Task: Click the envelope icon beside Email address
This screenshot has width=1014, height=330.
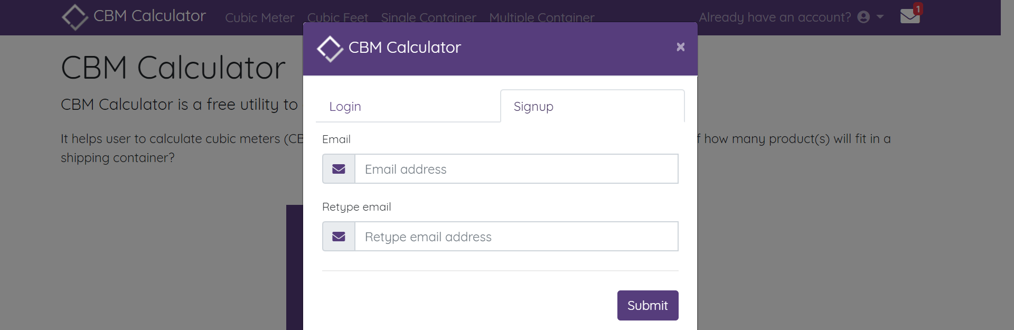Action: [x=339, y=169]
